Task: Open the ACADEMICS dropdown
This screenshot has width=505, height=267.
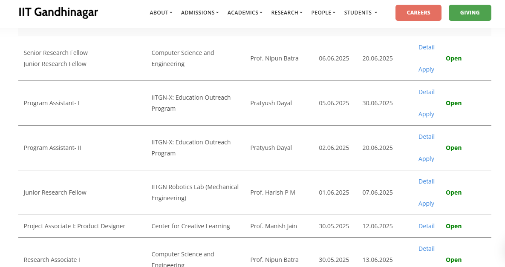Action: tap(245, 13)
